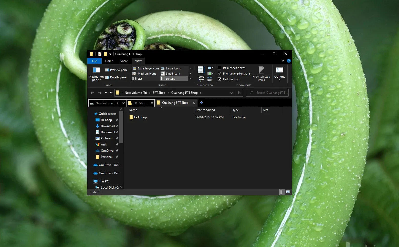Click Size all columns to fit icon
Viewport: 399px width, 247px height.
tap(209, 79)
